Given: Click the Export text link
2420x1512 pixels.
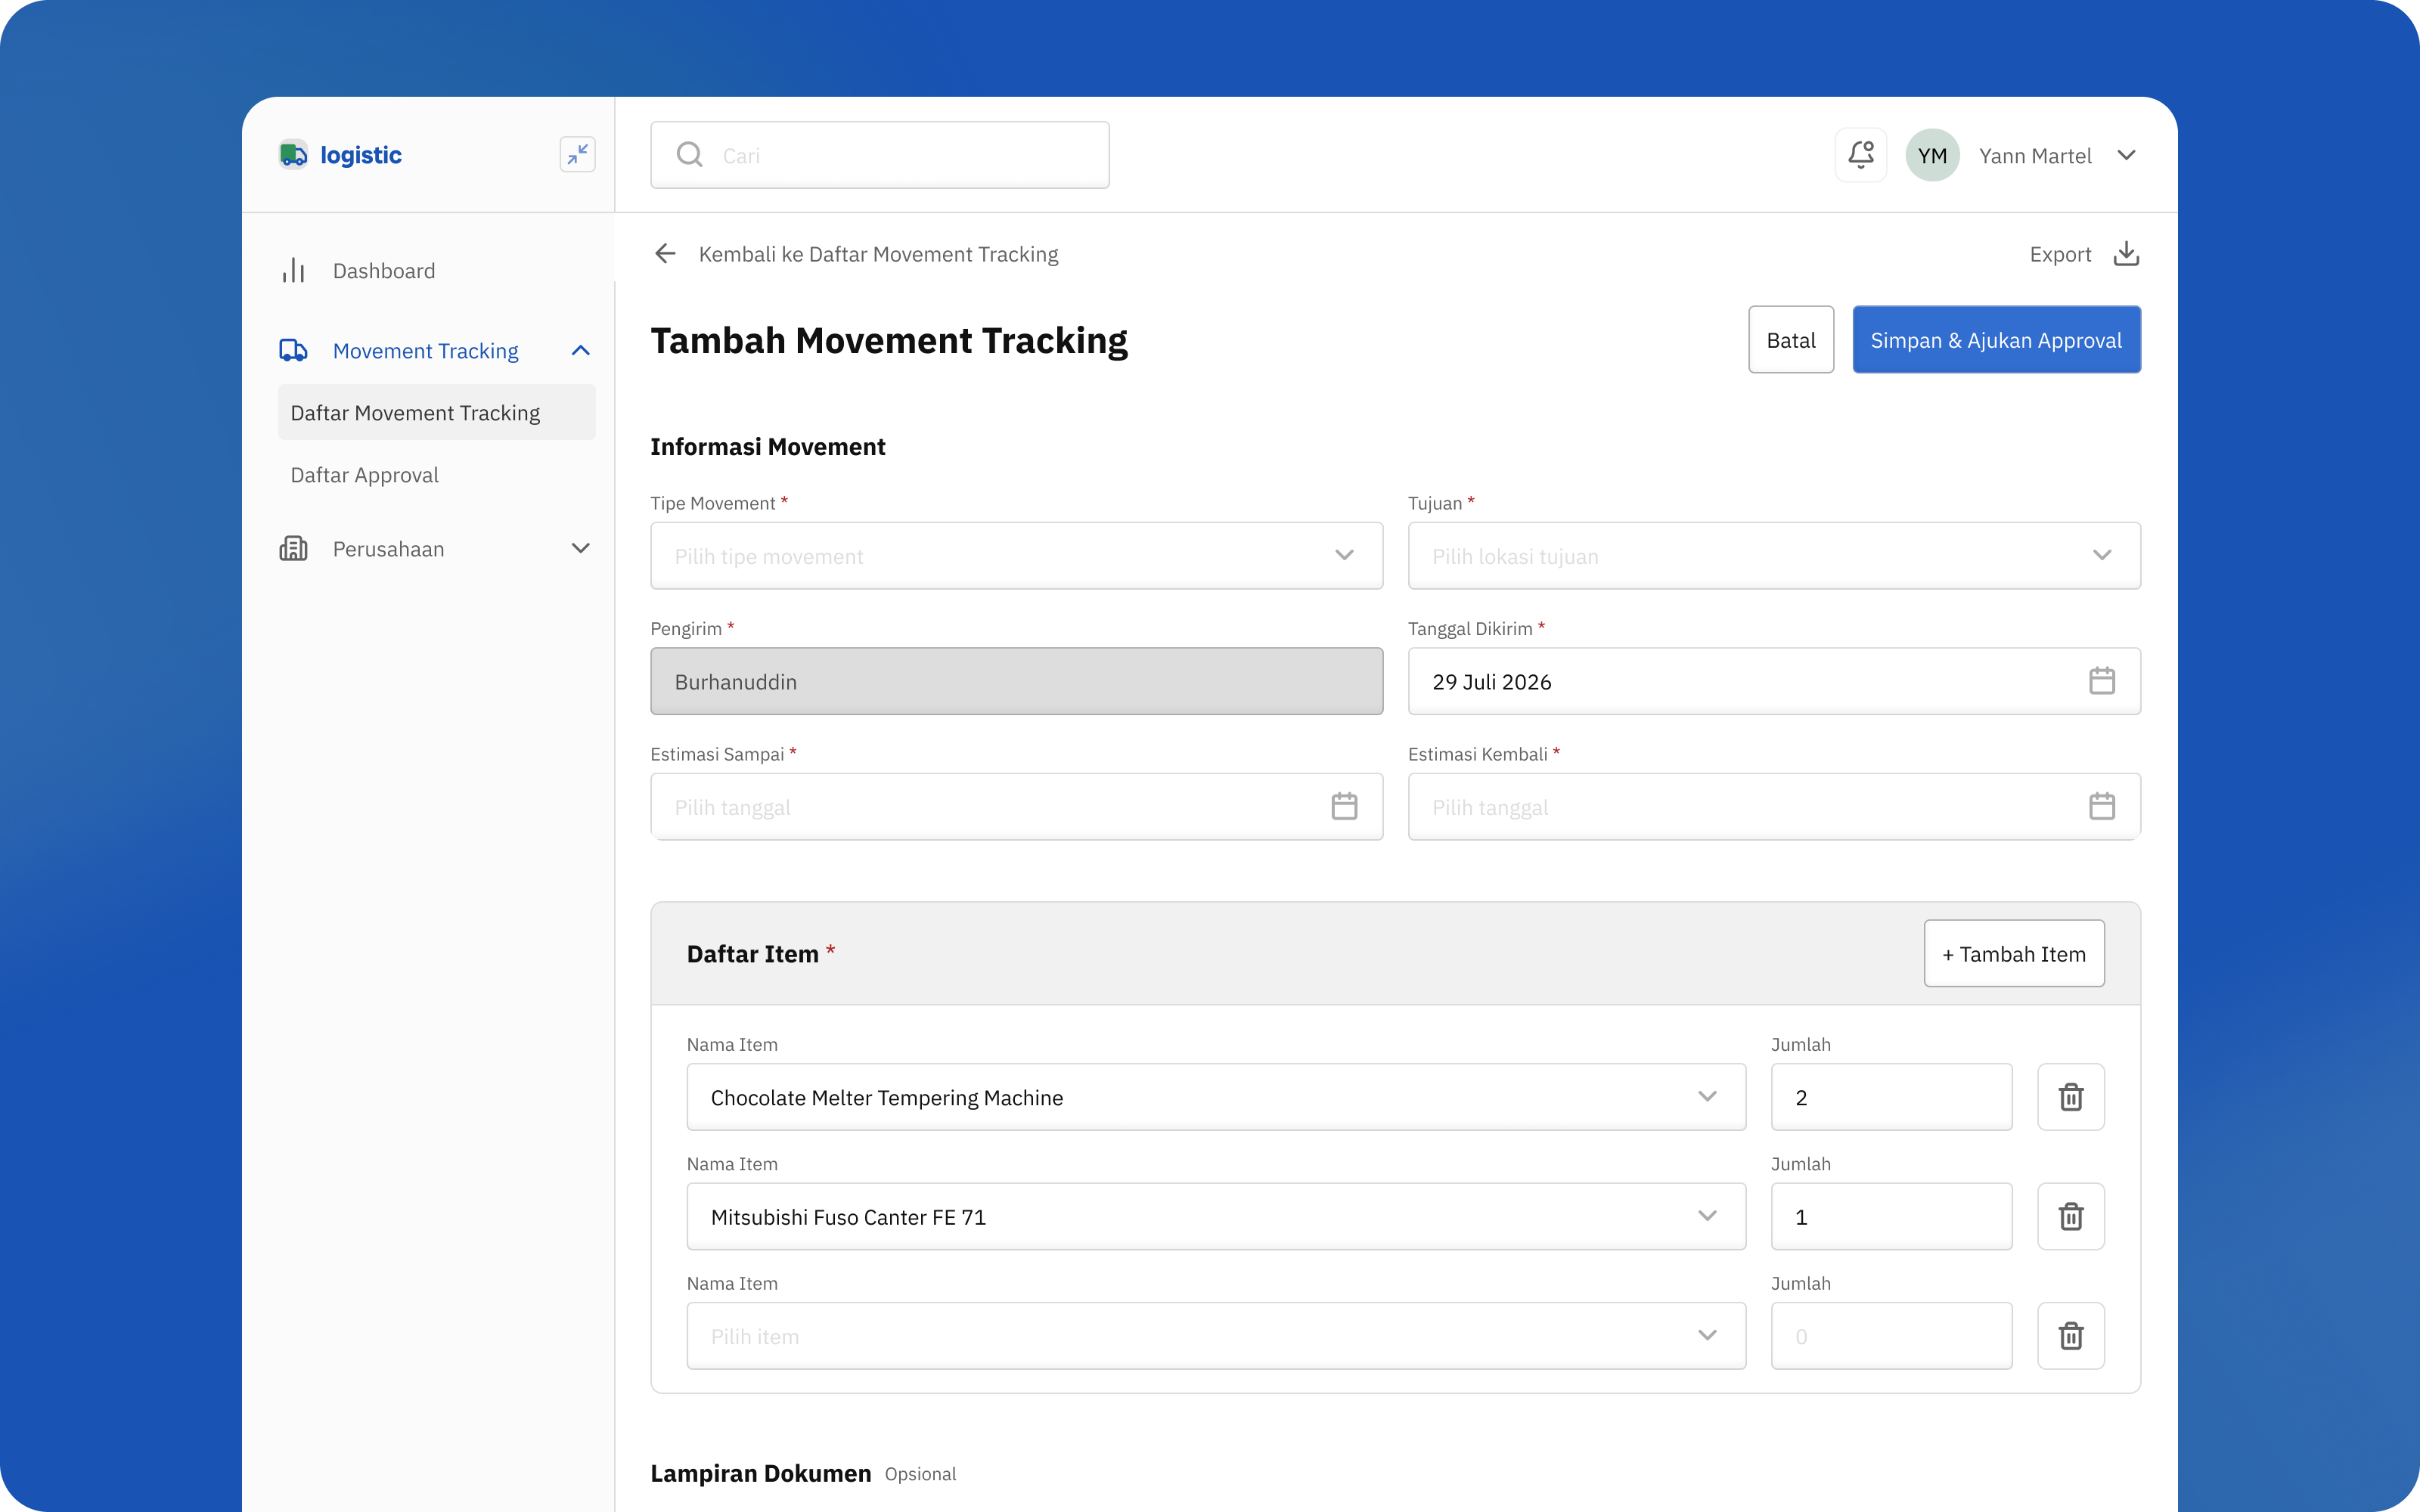Looking at the screenshot, I should coord(2060,254).
